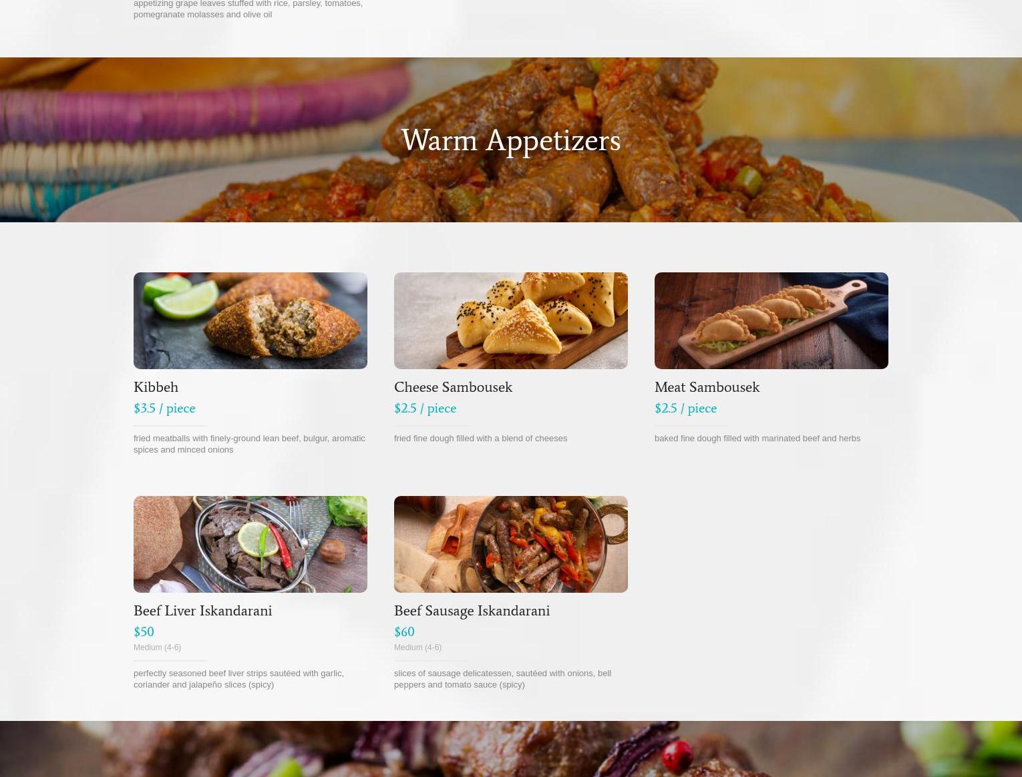The width and height of the screenshot is (1022, 777).
Task: Open the Meat Sambousek dish photo
Action: [x=772, y=320]
